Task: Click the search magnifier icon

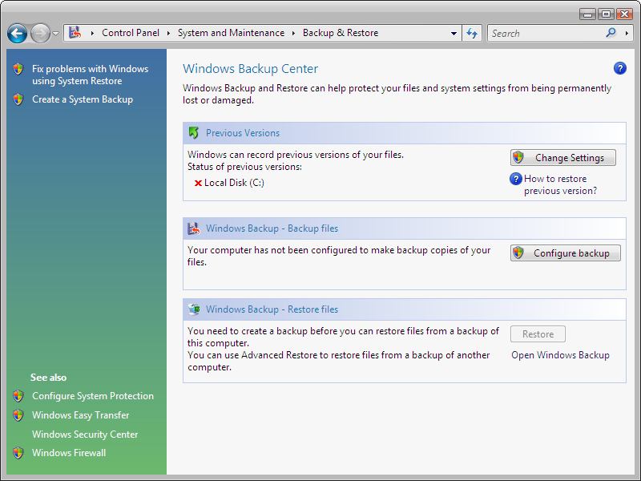Action: [611, 34]
